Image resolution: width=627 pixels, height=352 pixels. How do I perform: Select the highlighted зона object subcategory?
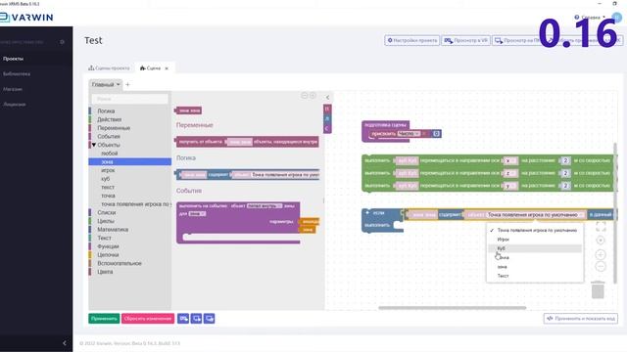tap(130, 161)
